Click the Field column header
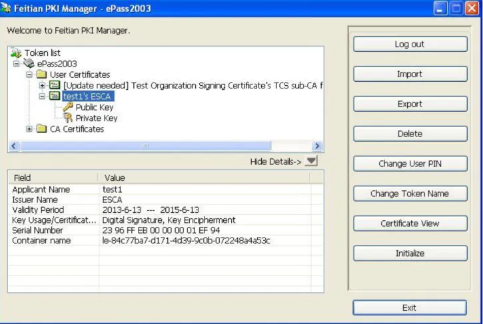 (x=53, y=178)
